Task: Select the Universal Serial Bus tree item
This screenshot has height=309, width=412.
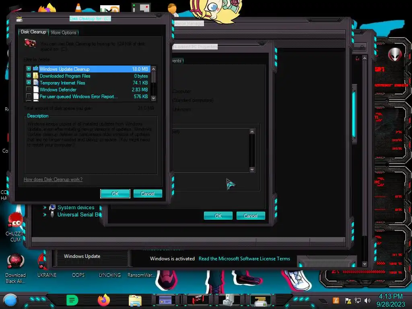Action: pyautogui.click(x=79, y=214)
